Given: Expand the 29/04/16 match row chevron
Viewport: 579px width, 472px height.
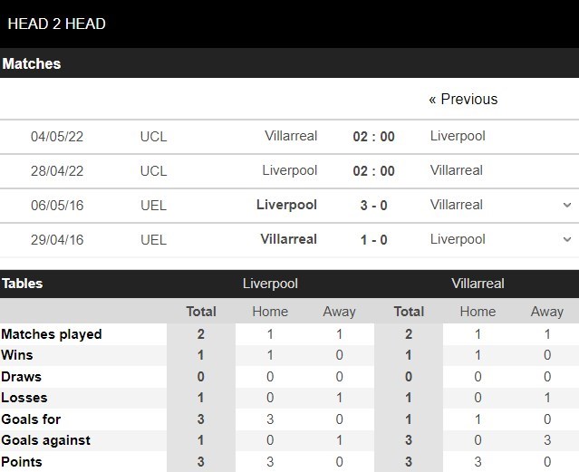Looking at the screenshot, I should (x=567, y=239).
